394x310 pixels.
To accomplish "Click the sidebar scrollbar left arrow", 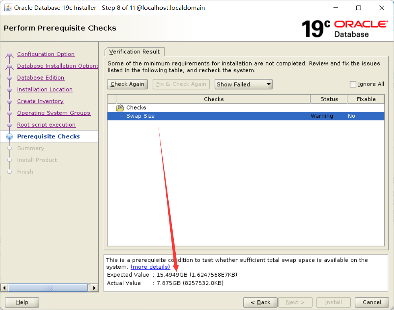I will (4, 288).
